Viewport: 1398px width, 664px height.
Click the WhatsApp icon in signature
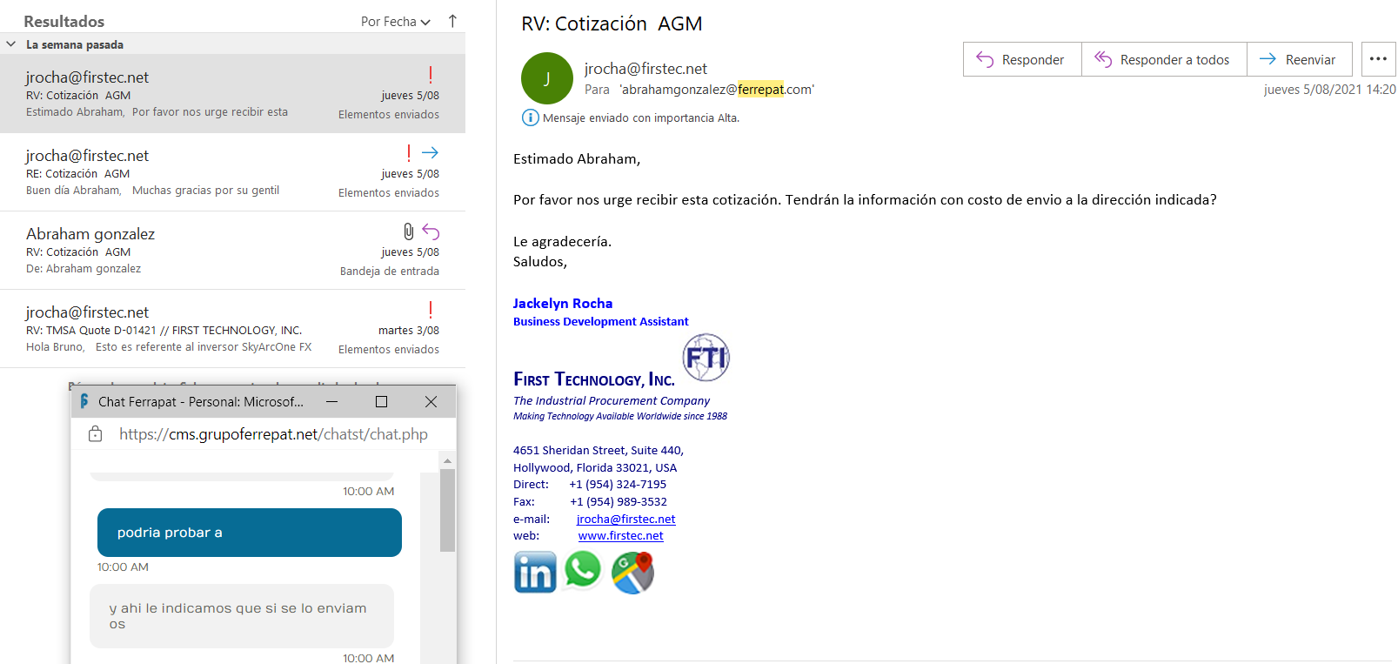pos(583,570)
